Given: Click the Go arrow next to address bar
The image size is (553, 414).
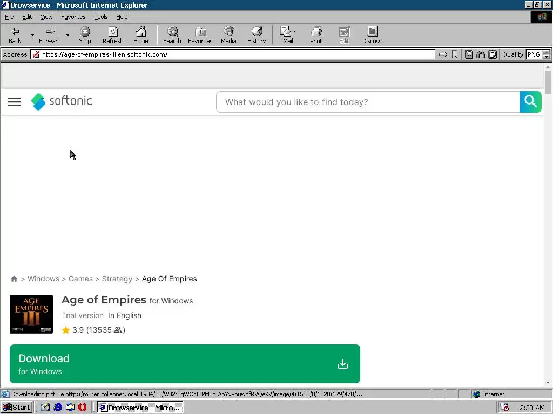Looking at the screenshot, I should pyautogui.click(x=443, y=54).
